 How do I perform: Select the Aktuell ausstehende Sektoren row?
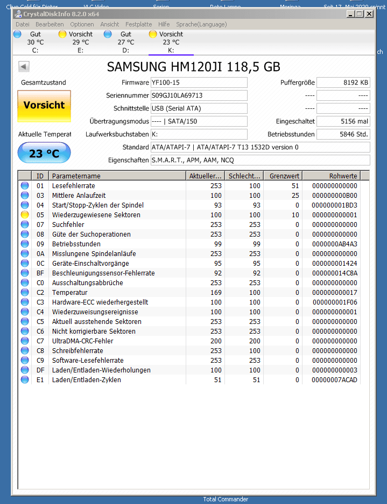pos(189,321)
